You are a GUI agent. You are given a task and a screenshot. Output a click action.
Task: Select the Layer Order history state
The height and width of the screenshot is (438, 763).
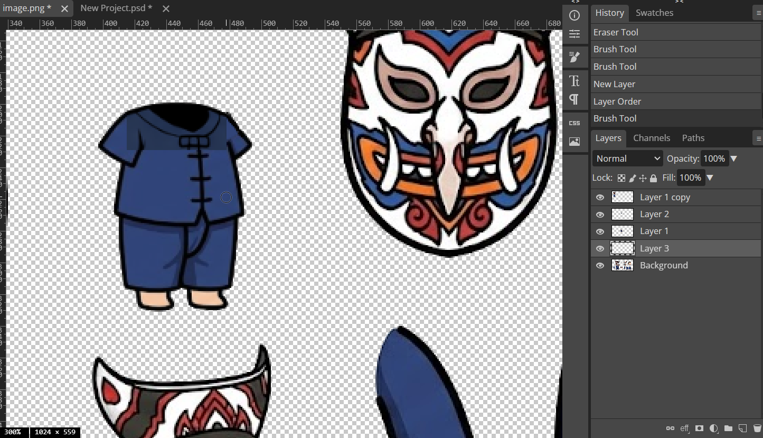coord(676,101)
